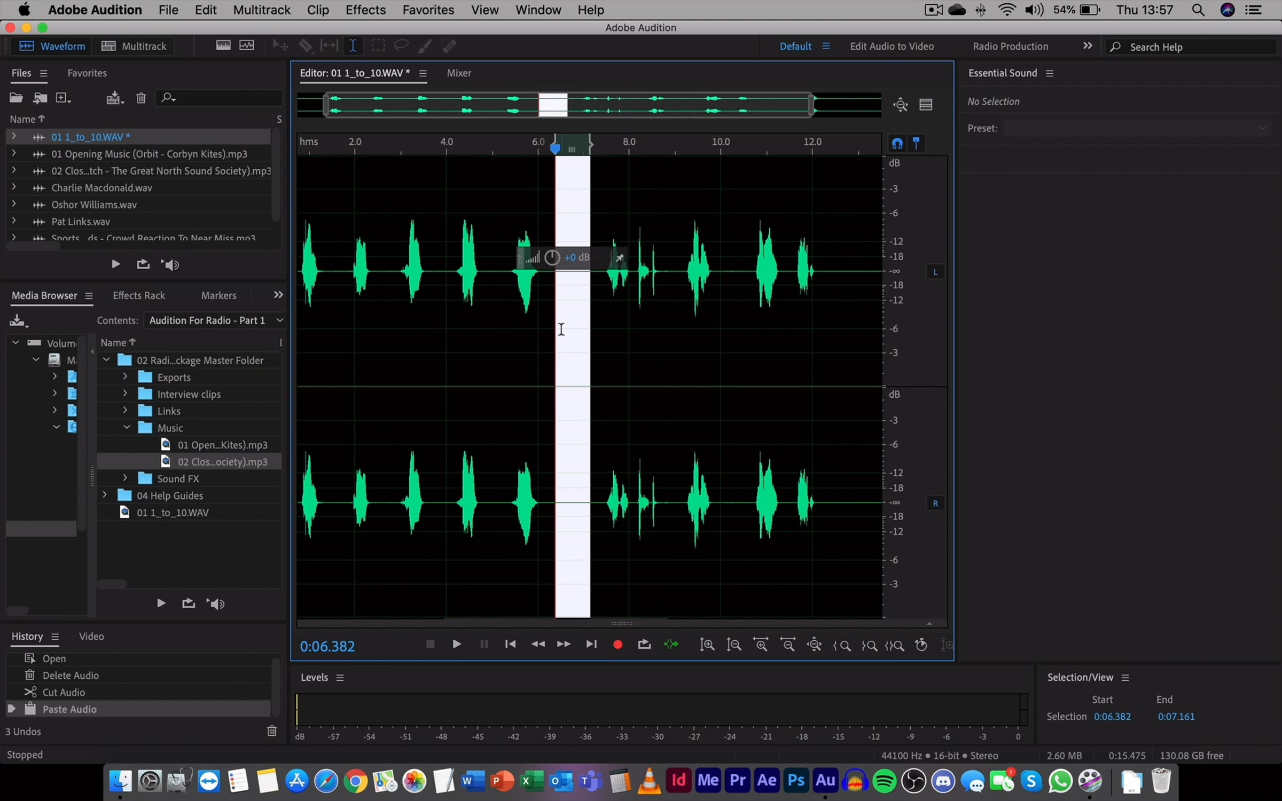Clear history with the trash icon
This screenshot has width=1282, height=801.
[272, 731]
